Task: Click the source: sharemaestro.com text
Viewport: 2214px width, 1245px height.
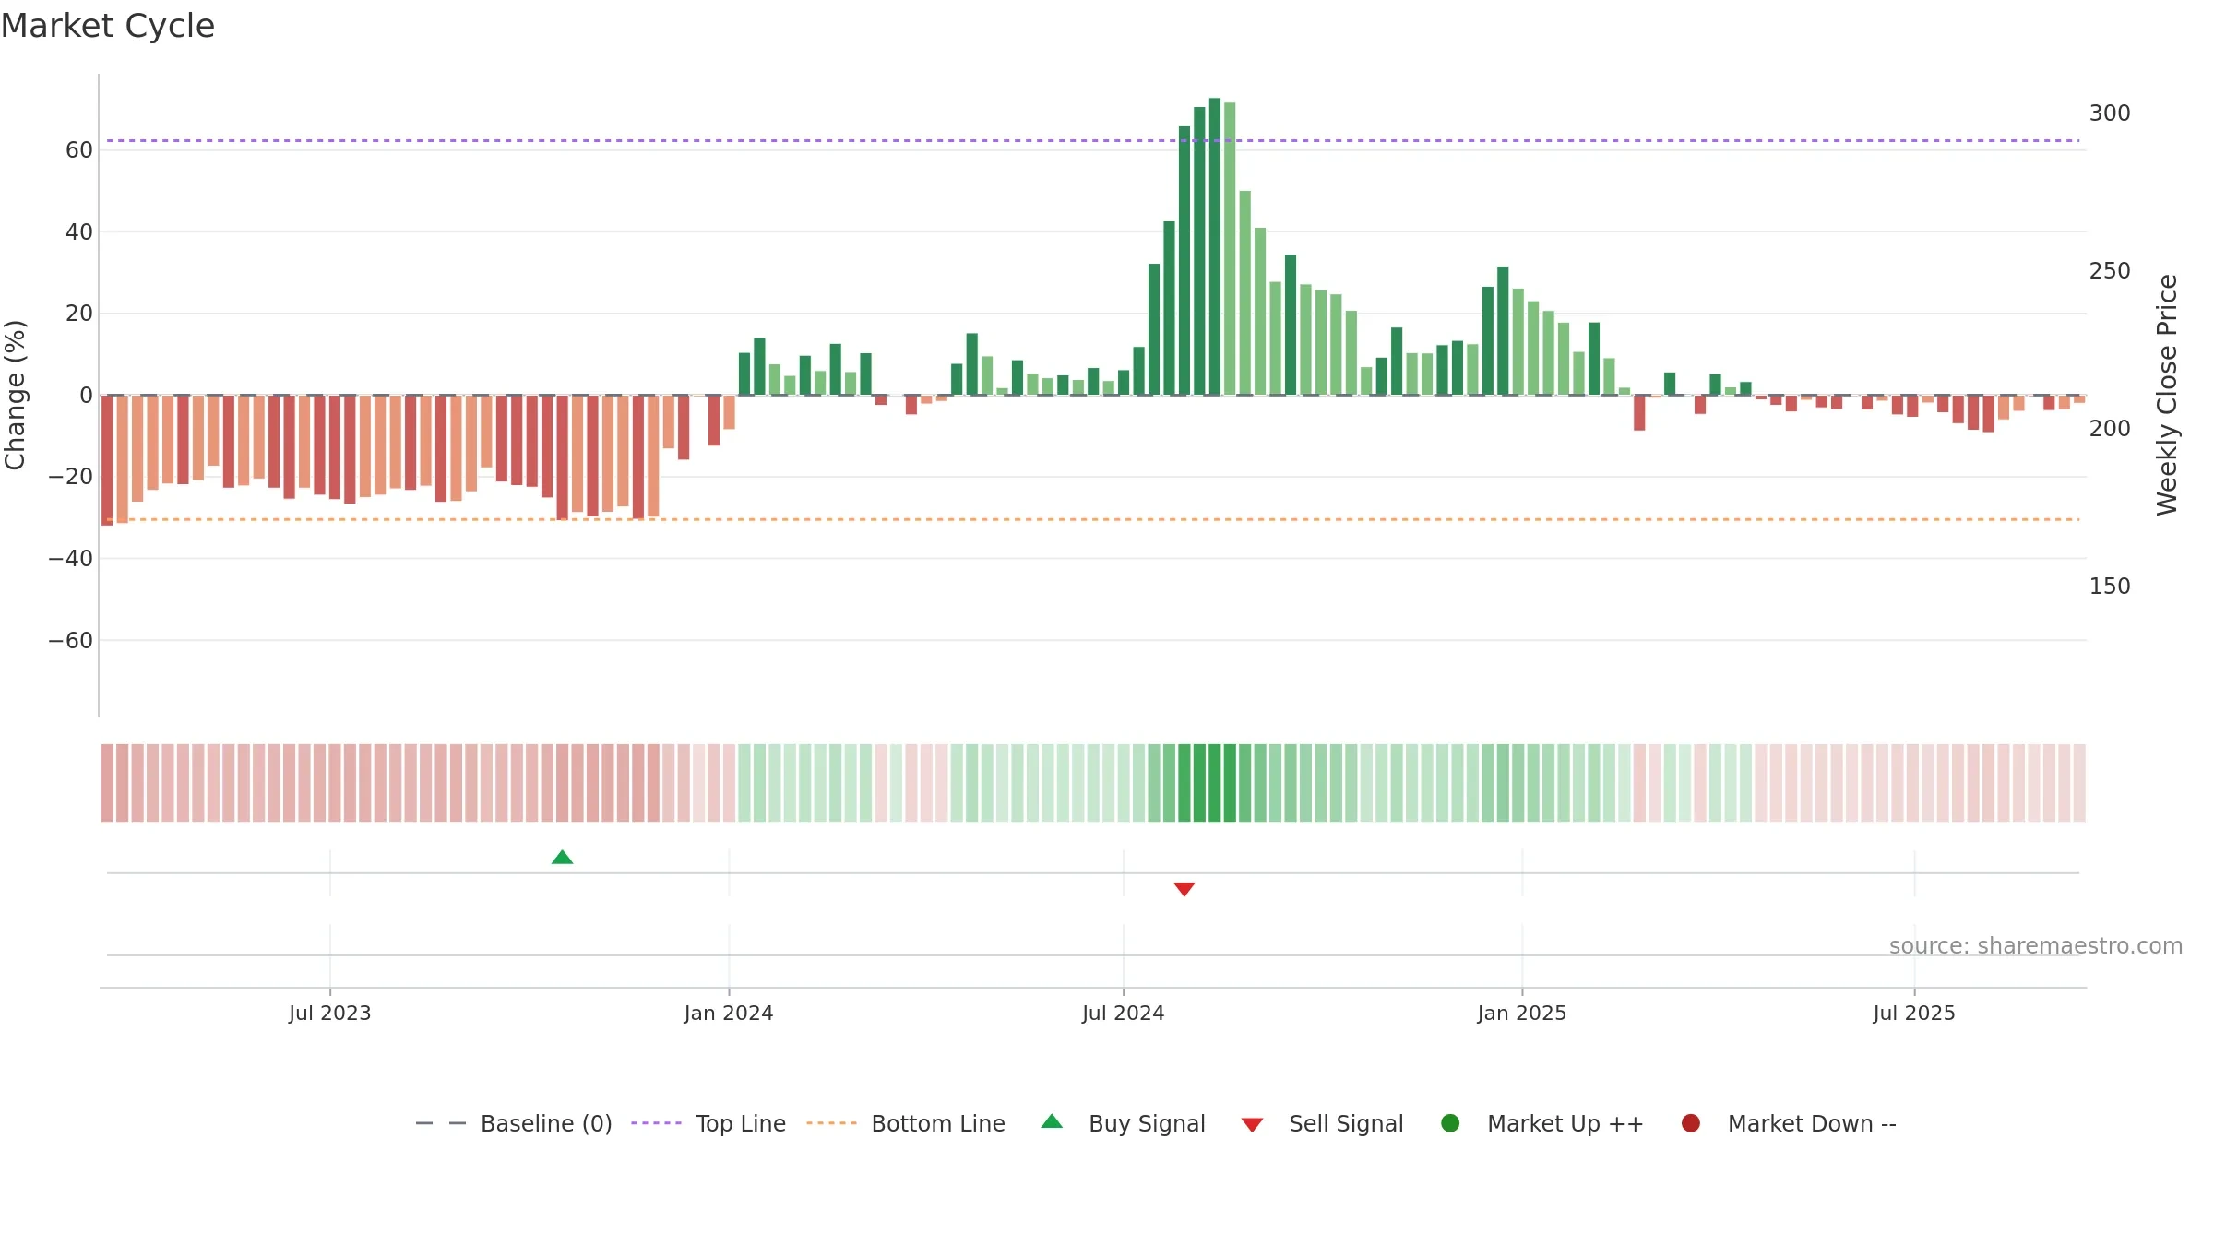Action: (x=2036, y=946)
